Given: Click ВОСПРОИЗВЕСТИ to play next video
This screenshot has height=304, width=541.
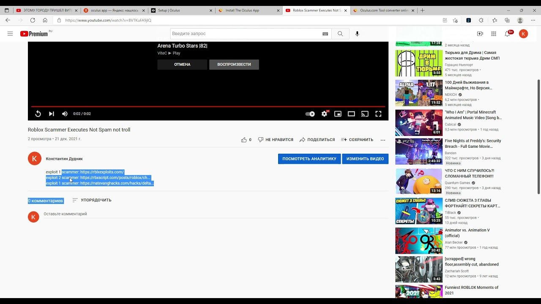Looking at the screenshot, I should point(234,65).
